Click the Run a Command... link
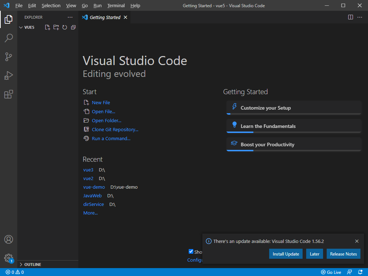 [x=111, y=138]
